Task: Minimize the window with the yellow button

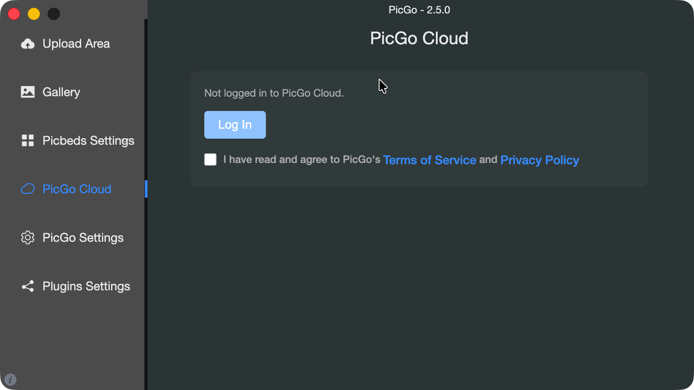Action: (34, 13)
